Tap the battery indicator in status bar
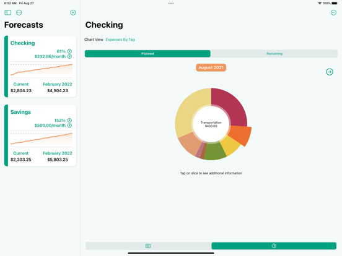 coord(335,3)
